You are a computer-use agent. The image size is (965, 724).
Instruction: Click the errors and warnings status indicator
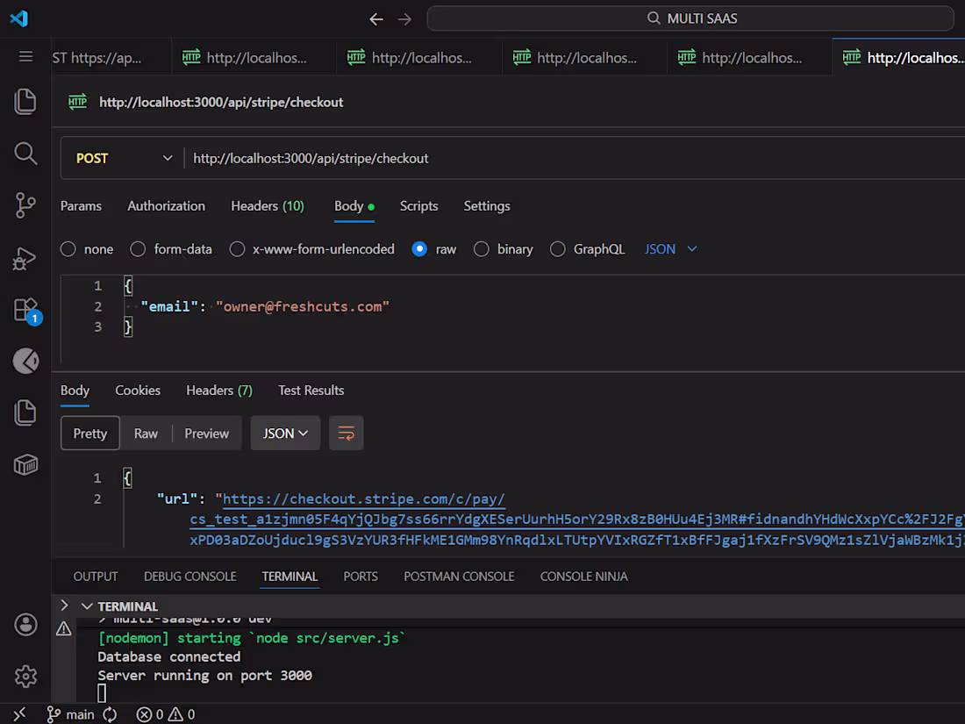coord(166,714)
